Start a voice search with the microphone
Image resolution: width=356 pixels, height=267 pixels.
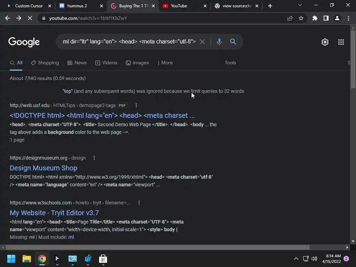pos(219,42)
